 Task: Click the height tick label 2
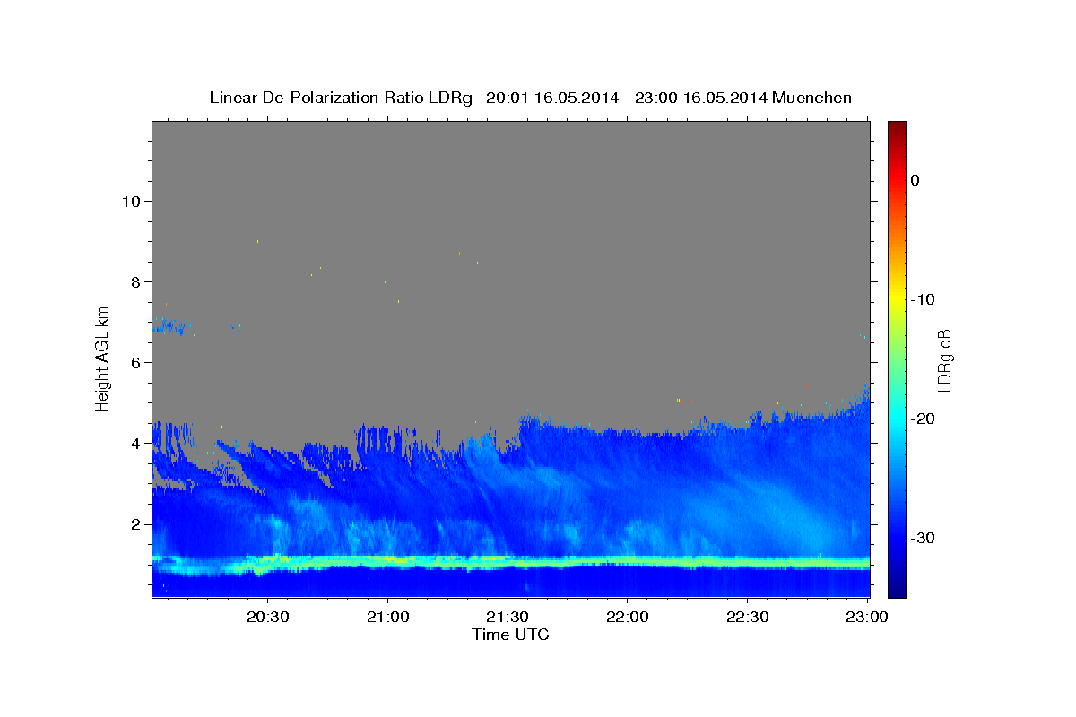tap(134, 523)
